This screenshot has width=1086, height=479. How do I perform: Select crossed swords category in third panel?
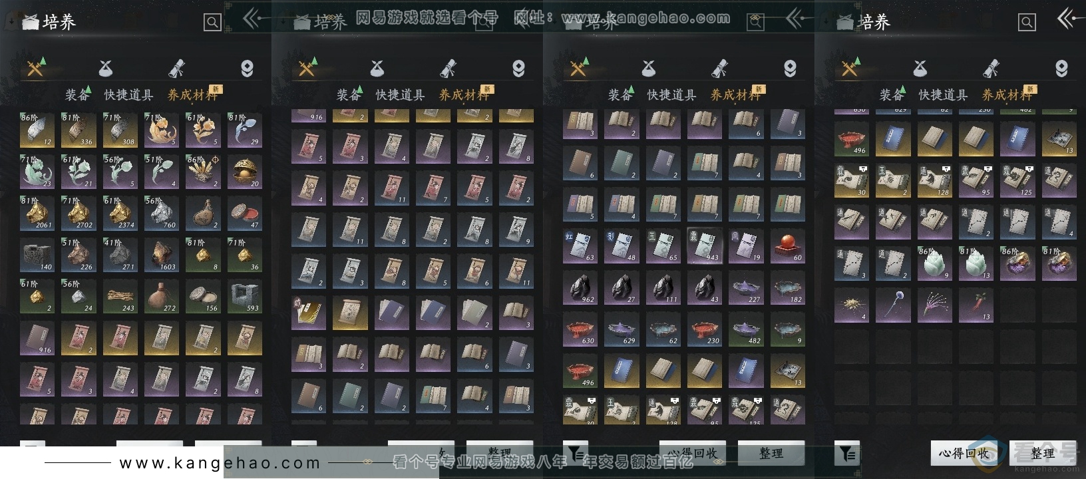pos(578,68)
